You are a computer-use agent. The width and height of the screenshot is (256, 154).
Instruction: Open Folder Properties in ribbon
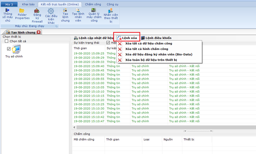pyautogui.click(x=22, y=14)
